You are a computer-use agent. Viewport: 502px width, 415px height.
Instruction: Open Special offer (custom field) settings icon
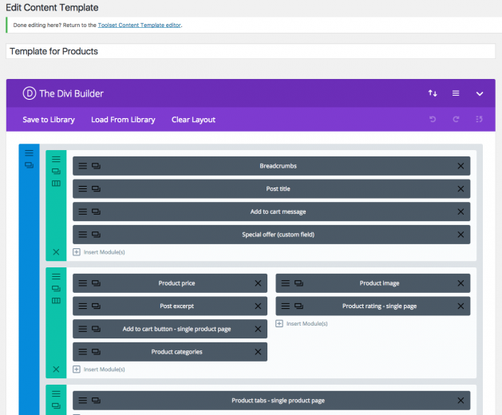point(82,235)
